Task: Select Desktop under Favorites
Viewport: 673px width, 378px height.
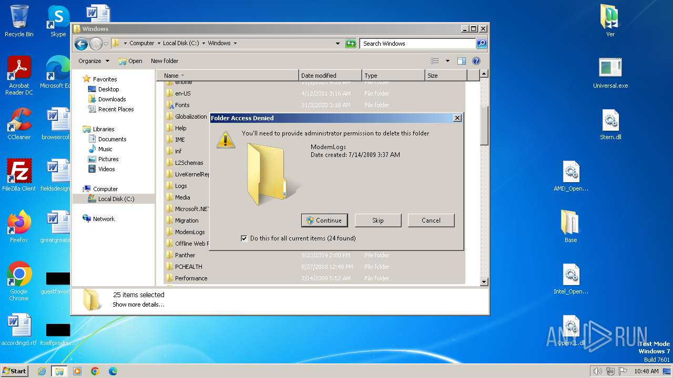Action: [x=108, y=89]
